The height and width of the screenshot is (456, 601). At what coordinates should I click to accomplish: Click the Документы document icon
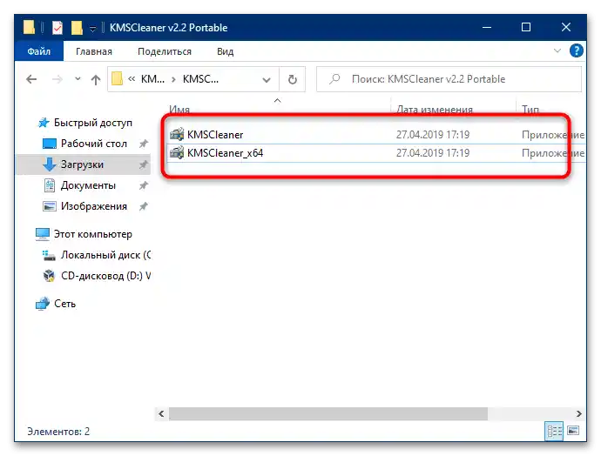(50, 185)
